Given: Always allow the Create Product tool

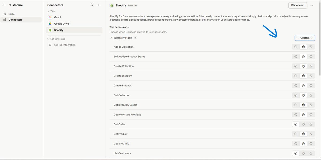Looking at the screenshot, I should [296, 86].
